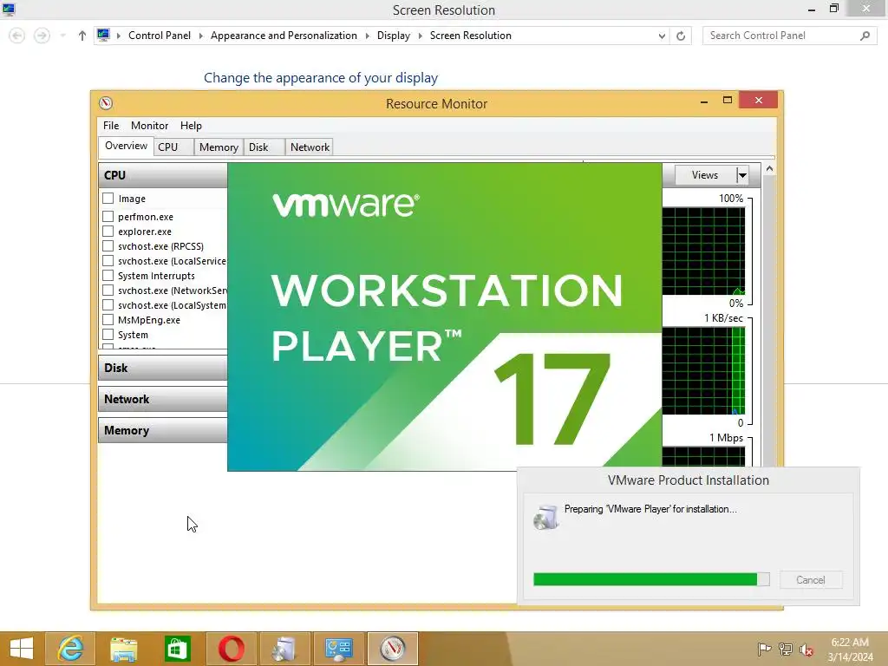Open recent locations dropdown arrow
888x666 pixels.
click(x=62, y=36)
